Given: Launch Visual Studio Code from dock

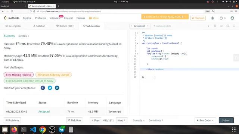Looking at the screenshot, I should click(33, 130).
